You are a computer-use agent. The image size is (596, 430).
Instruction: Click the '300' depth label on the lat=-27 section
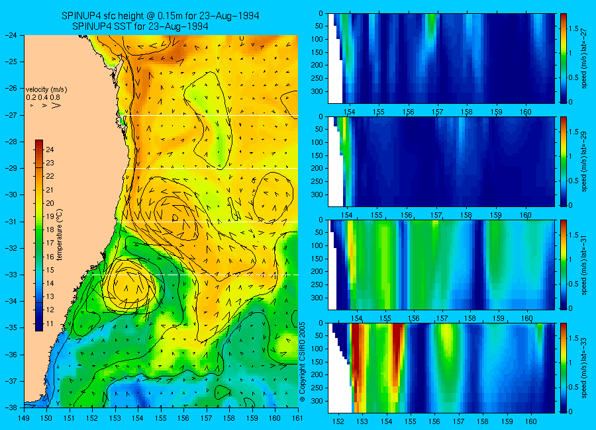(x=318, y=91)
